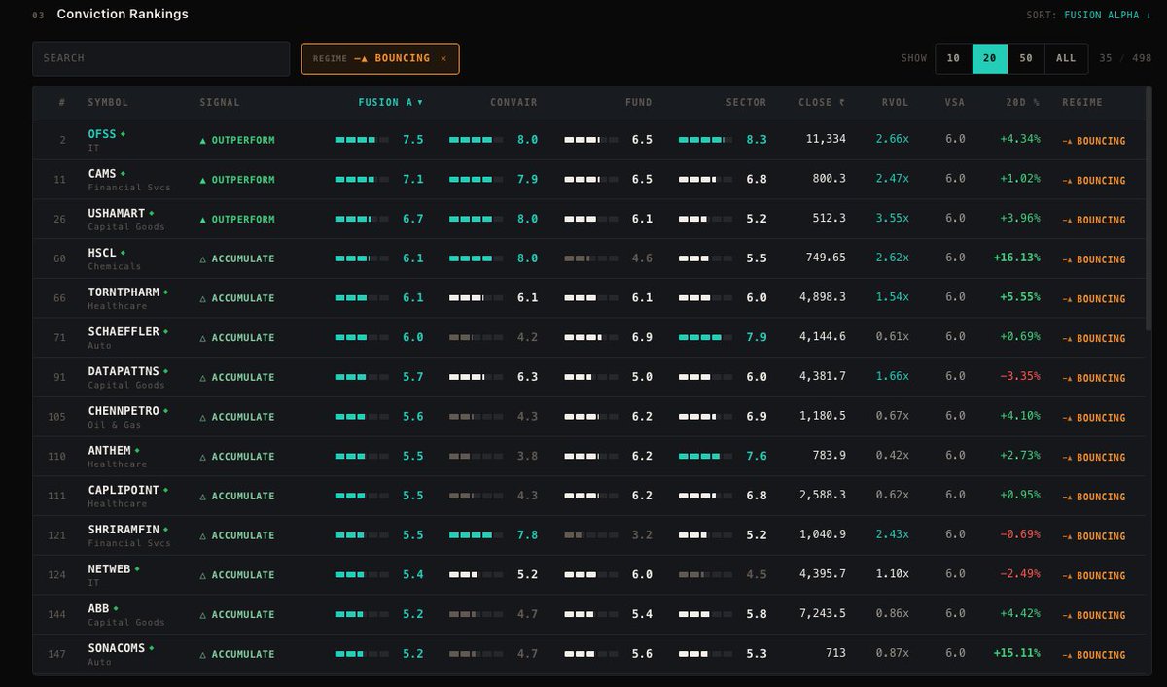Click the BOUNCING regime tag for SONACOMS

pyautogui.click(x=1094, y=655)
